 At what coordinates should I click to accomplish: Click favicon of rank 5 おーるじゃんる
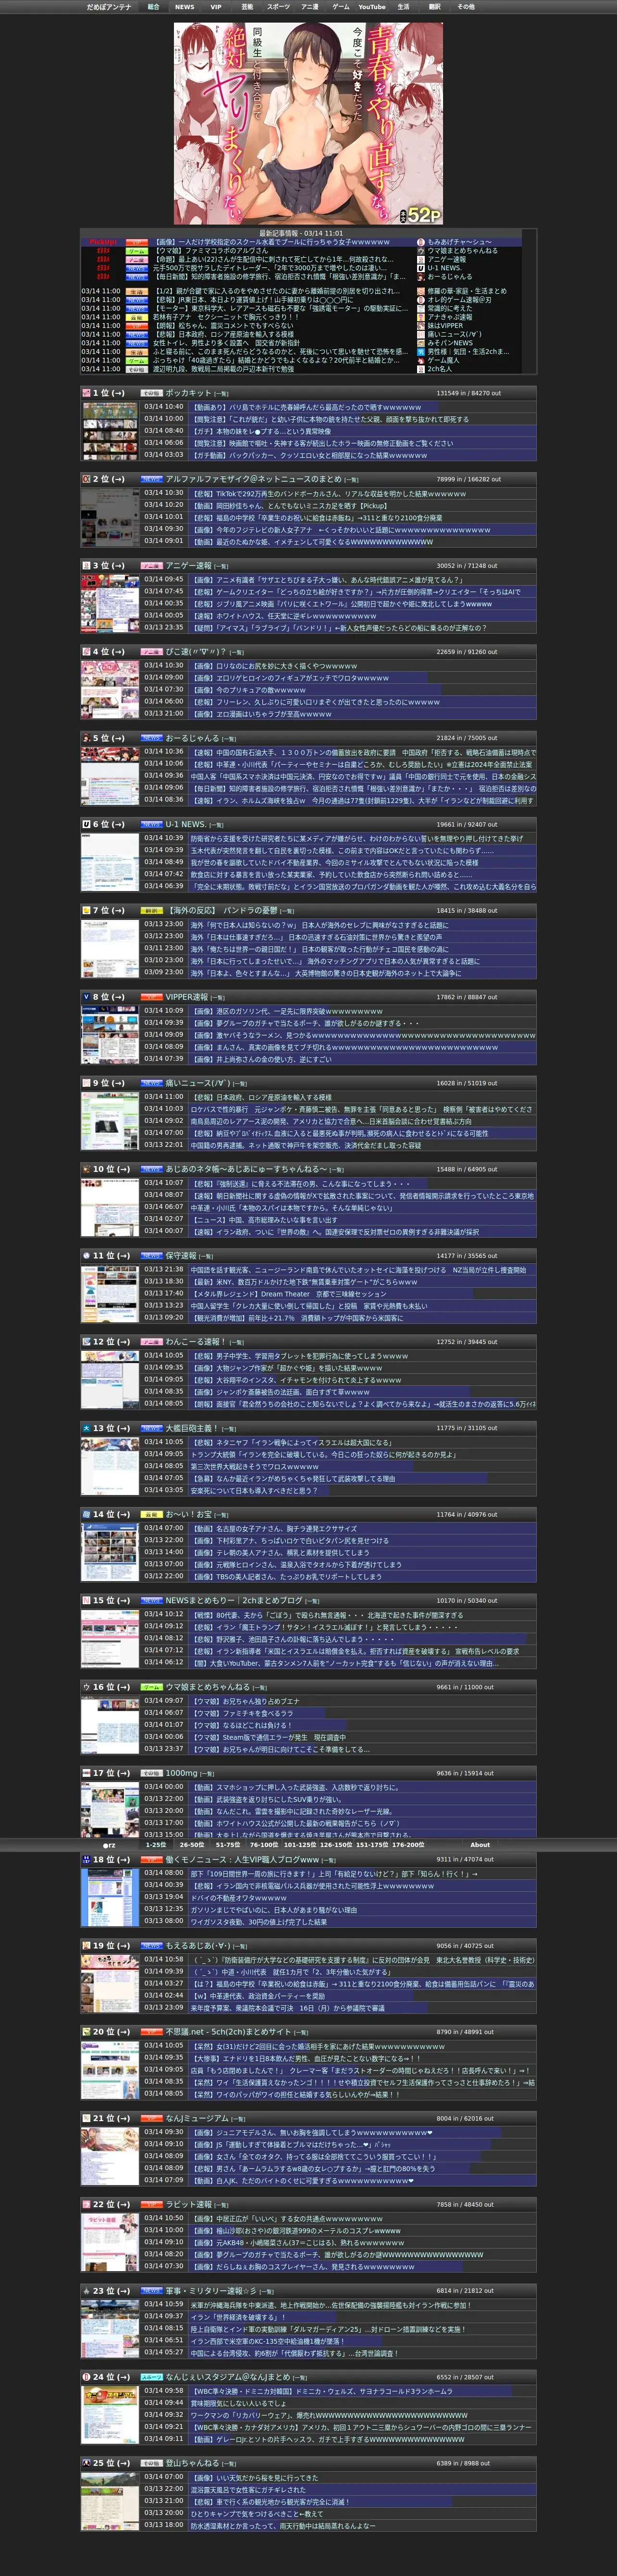tap(86, 738)
